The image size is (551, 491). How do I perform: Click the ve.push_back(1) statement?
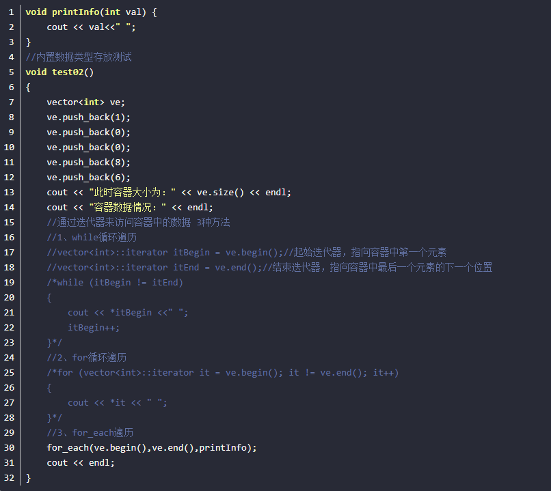pyautogui.click(x=88, y=117)
